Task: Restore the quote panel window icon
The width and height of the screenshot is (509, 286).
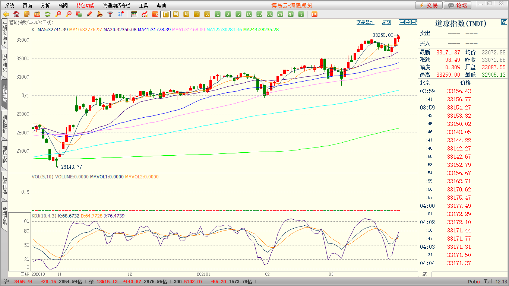Action: point(504,22)
